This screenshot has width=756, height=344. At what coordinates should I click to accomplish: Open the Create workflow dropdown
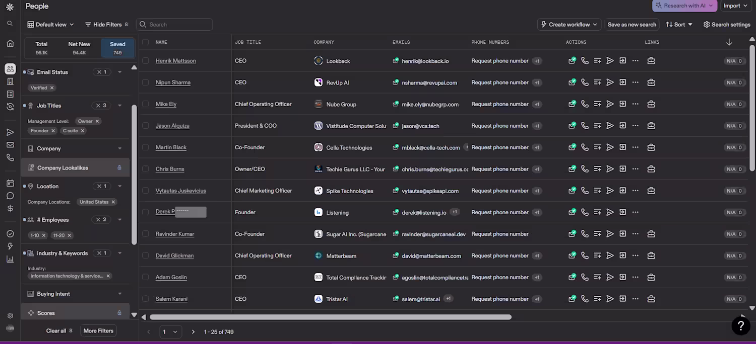569,24
